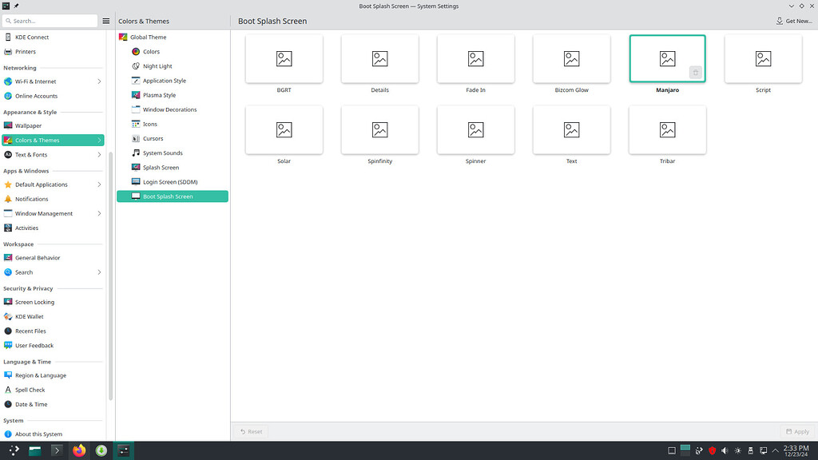Click the Get New... button
The width and height of the screenshot is (818, 460).
[794, 21]
